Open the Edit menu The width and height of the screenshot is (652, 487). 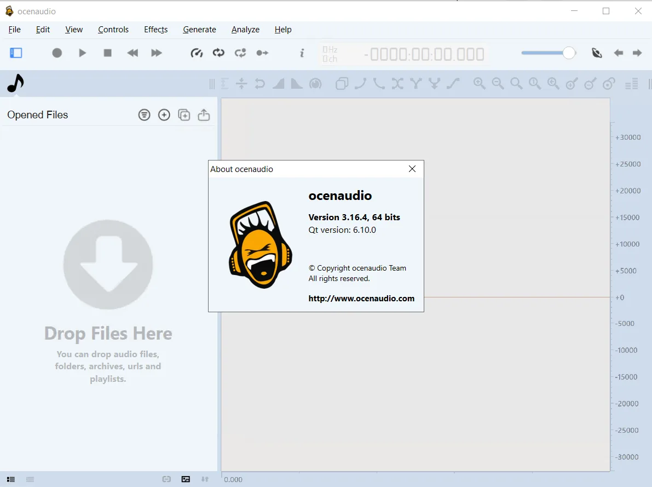pyautogui.click(x=43, y=30)
